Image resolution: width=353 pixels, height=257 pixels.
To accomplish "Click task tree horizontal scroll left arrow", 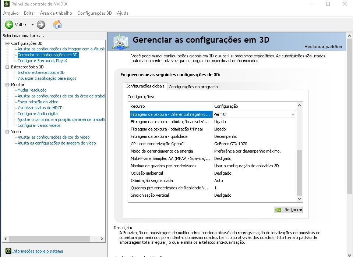I will pyautogui.click(x=6, y=239).
